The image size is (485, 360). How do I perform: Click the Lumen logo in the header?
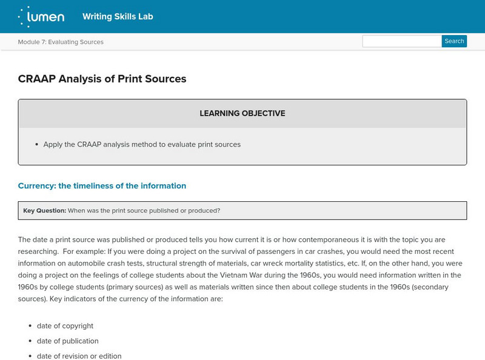(x=41, y=16)
